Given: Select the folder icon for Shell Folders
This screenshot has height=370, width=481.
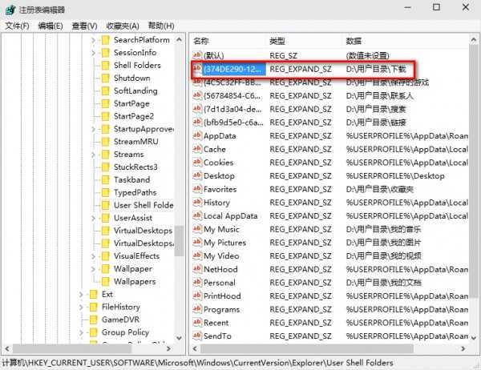Looking at the screenshot, I should [x=104, y=66].
